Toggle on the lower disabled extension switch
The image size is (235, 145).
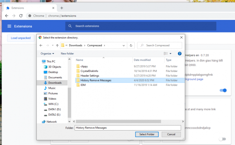coord(222,139)
